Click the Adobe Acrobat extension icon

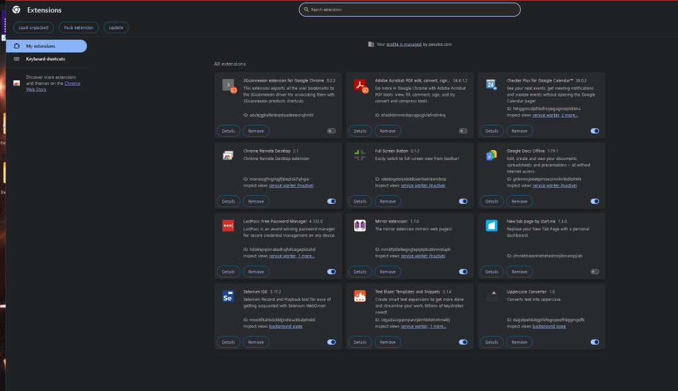360,85
